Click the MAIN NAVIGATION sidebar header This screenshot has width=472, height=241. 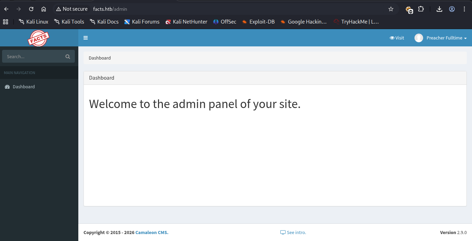19,73
